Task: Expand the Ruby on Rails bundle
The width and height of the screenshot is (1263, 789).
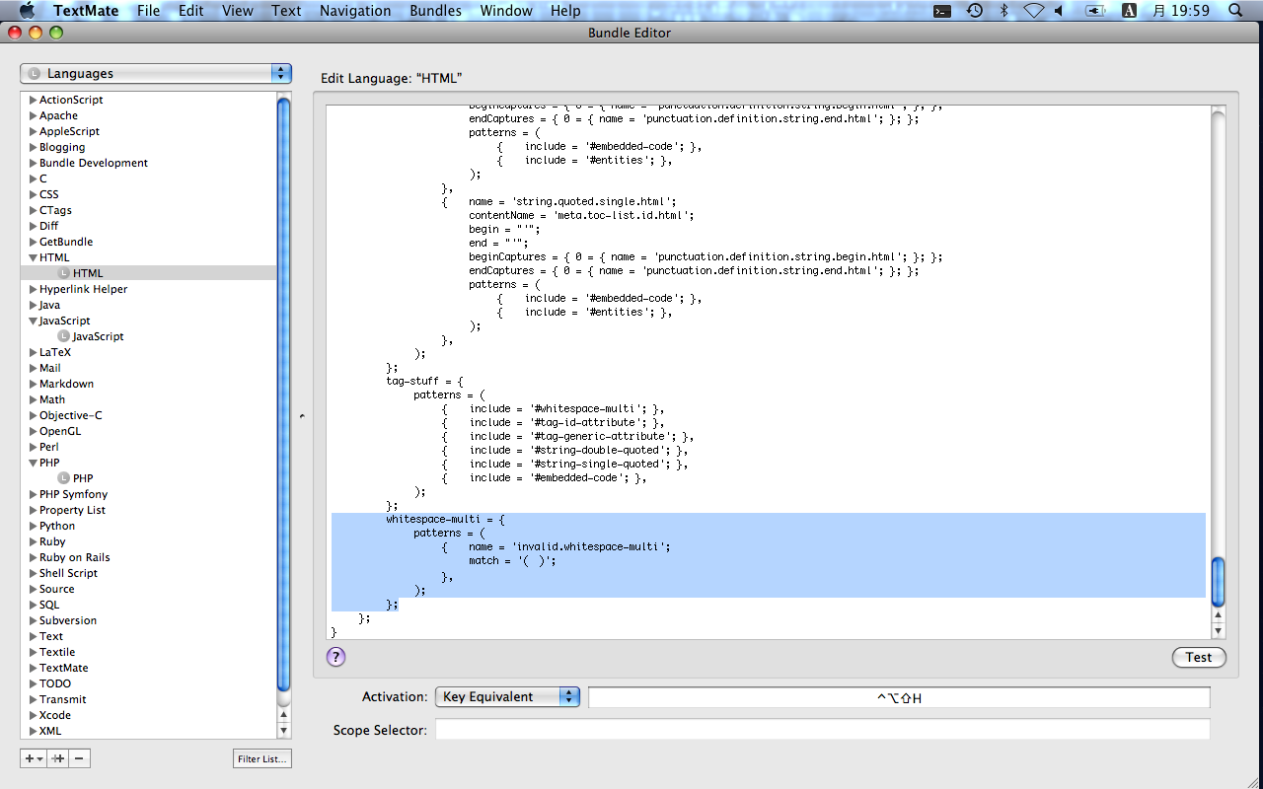Action: [x=34, y=557]
